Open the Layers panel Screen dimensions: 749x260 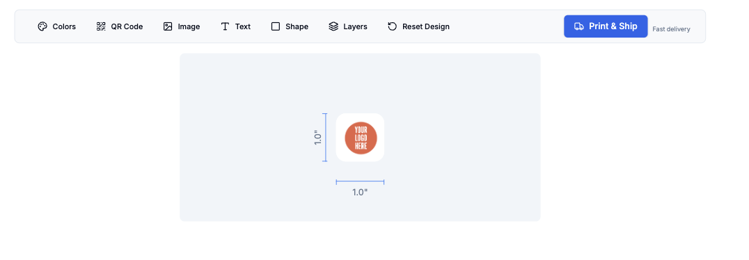point(348,26)
